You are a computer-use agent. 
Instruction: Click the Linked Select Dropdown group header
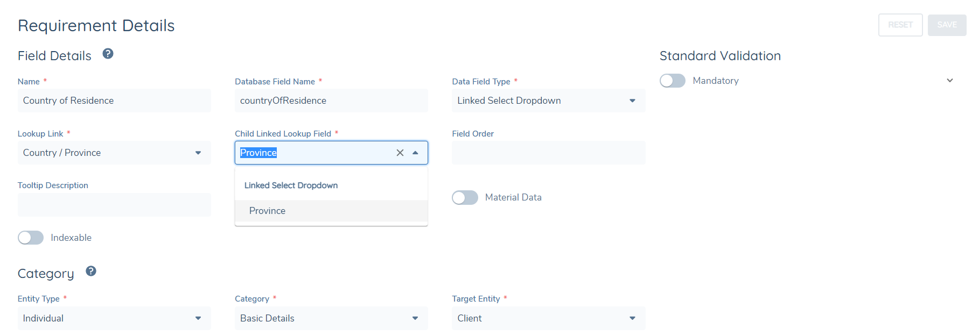click(291, 185)
